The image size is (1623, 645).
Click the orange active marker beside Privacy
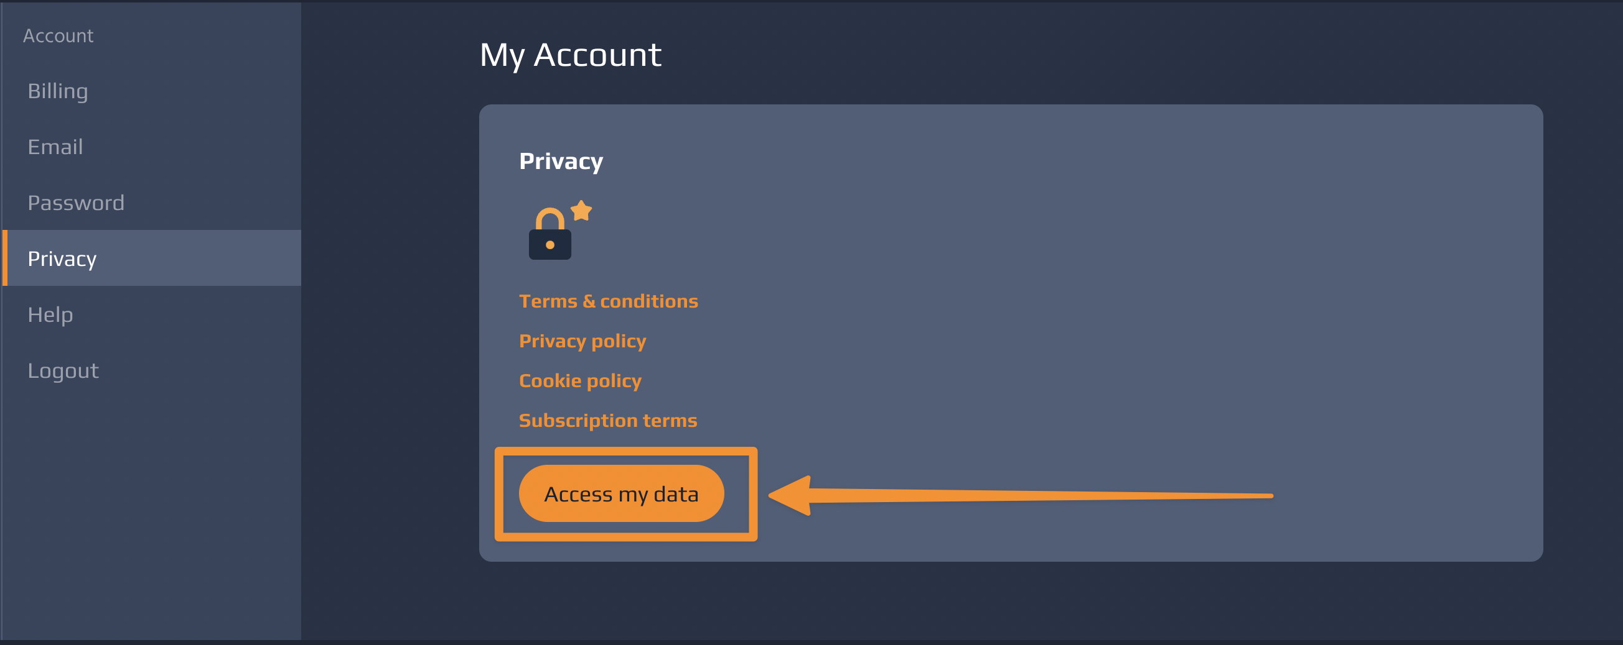pyautogui.click(x=5, y=258)
